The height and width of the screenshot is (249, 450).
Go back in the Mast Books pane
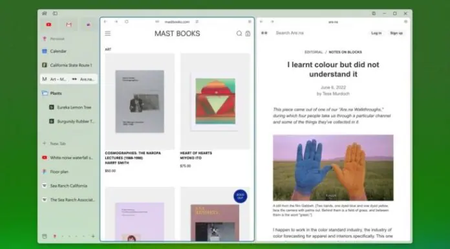click(105, 22)
